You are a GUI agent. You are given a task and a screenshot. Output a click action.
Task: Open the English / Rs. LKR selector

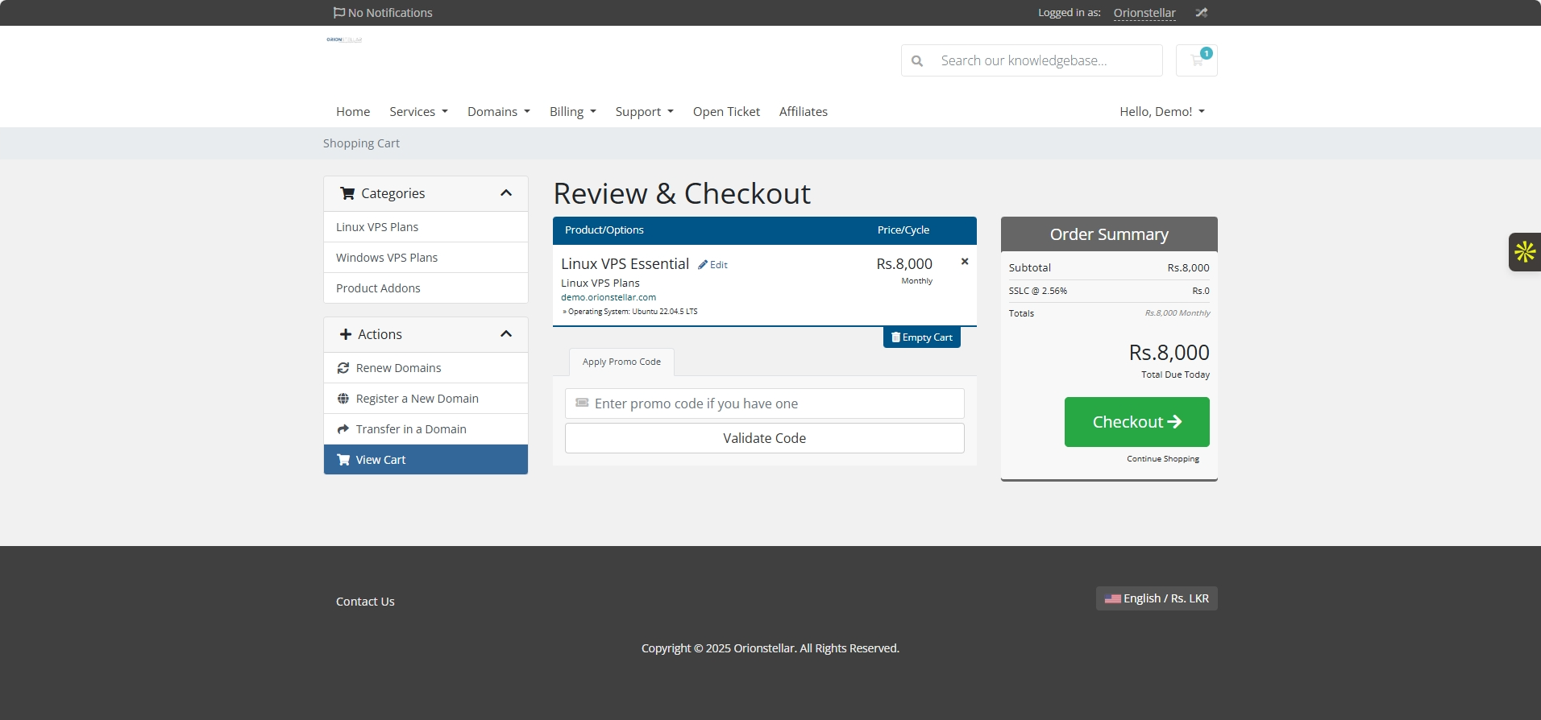tap(1156, 598)
